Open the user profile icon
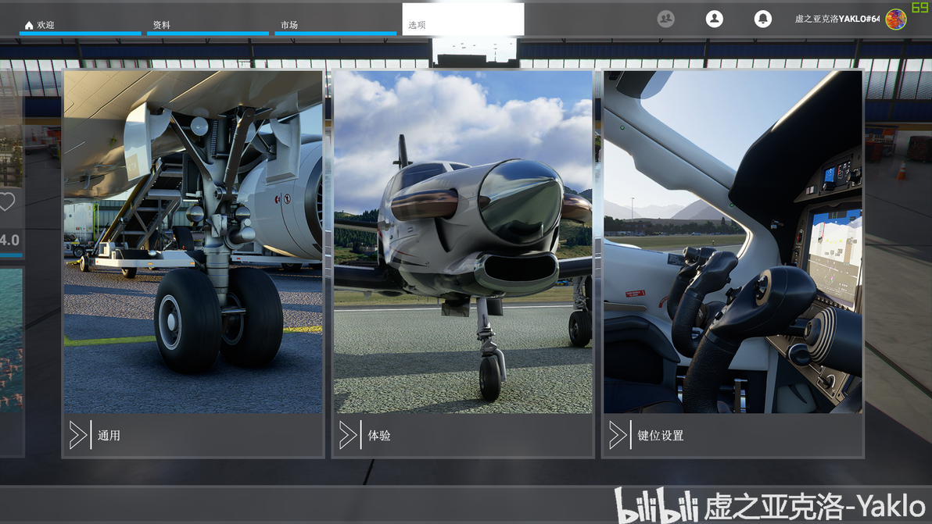This screenshot has height=524, width=932. click(x=715, y=19)
